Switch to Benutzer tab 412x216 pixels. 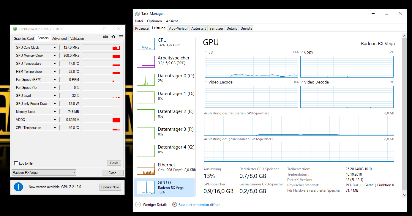(x=216, y=29)
